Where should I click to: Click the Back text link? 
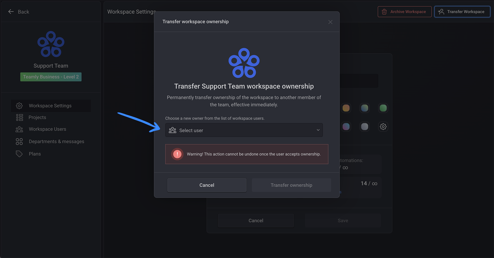pyautogui.click(x=24, y=12)
